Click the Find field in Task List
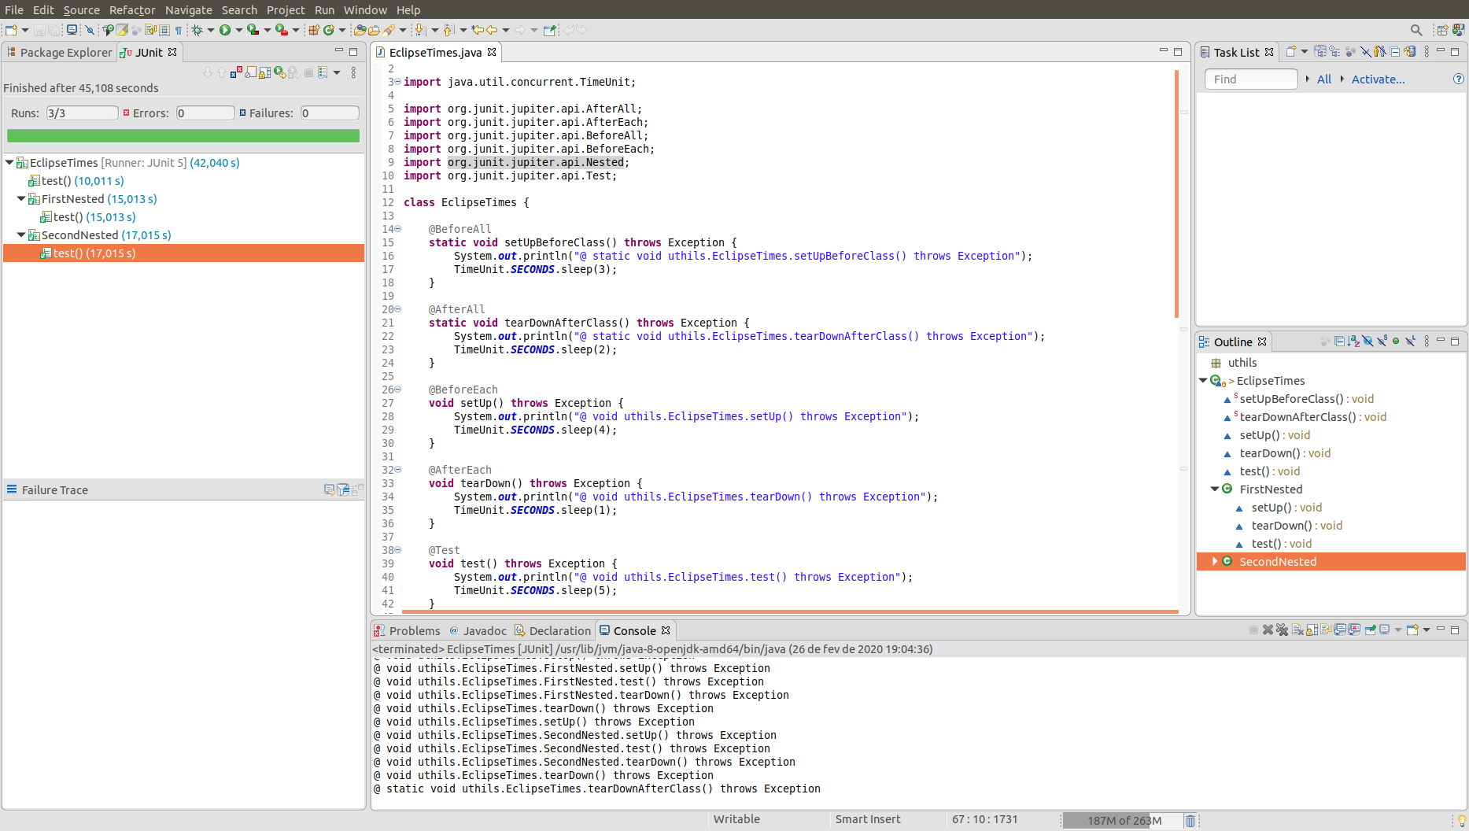Image resolution: width=1469 pixels, height=831 pixels. pyautogui.click(x=1250, y=79)
